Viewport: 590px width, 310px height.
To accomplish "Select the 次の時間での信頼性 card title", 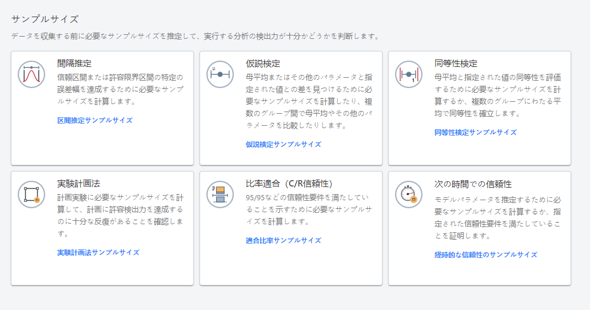I will (473, 184).
